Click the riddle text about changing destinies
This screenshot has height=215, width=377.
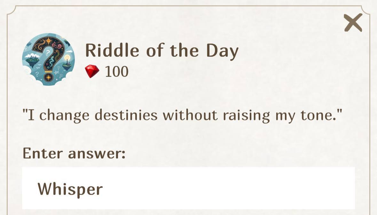pyautogui.click(x=182, y=115)
